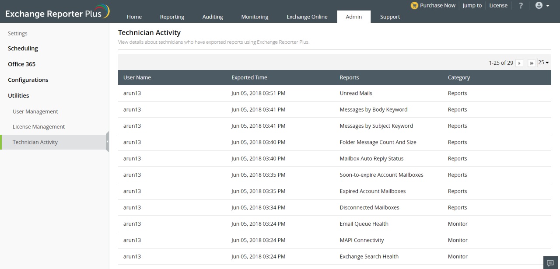Click the Jun 05, 2018 03:51 PM timestamp

(259, 93)
